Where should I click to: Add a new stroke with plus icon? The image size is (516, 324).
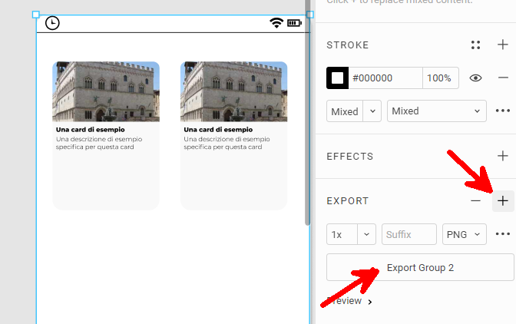[503, 45]
